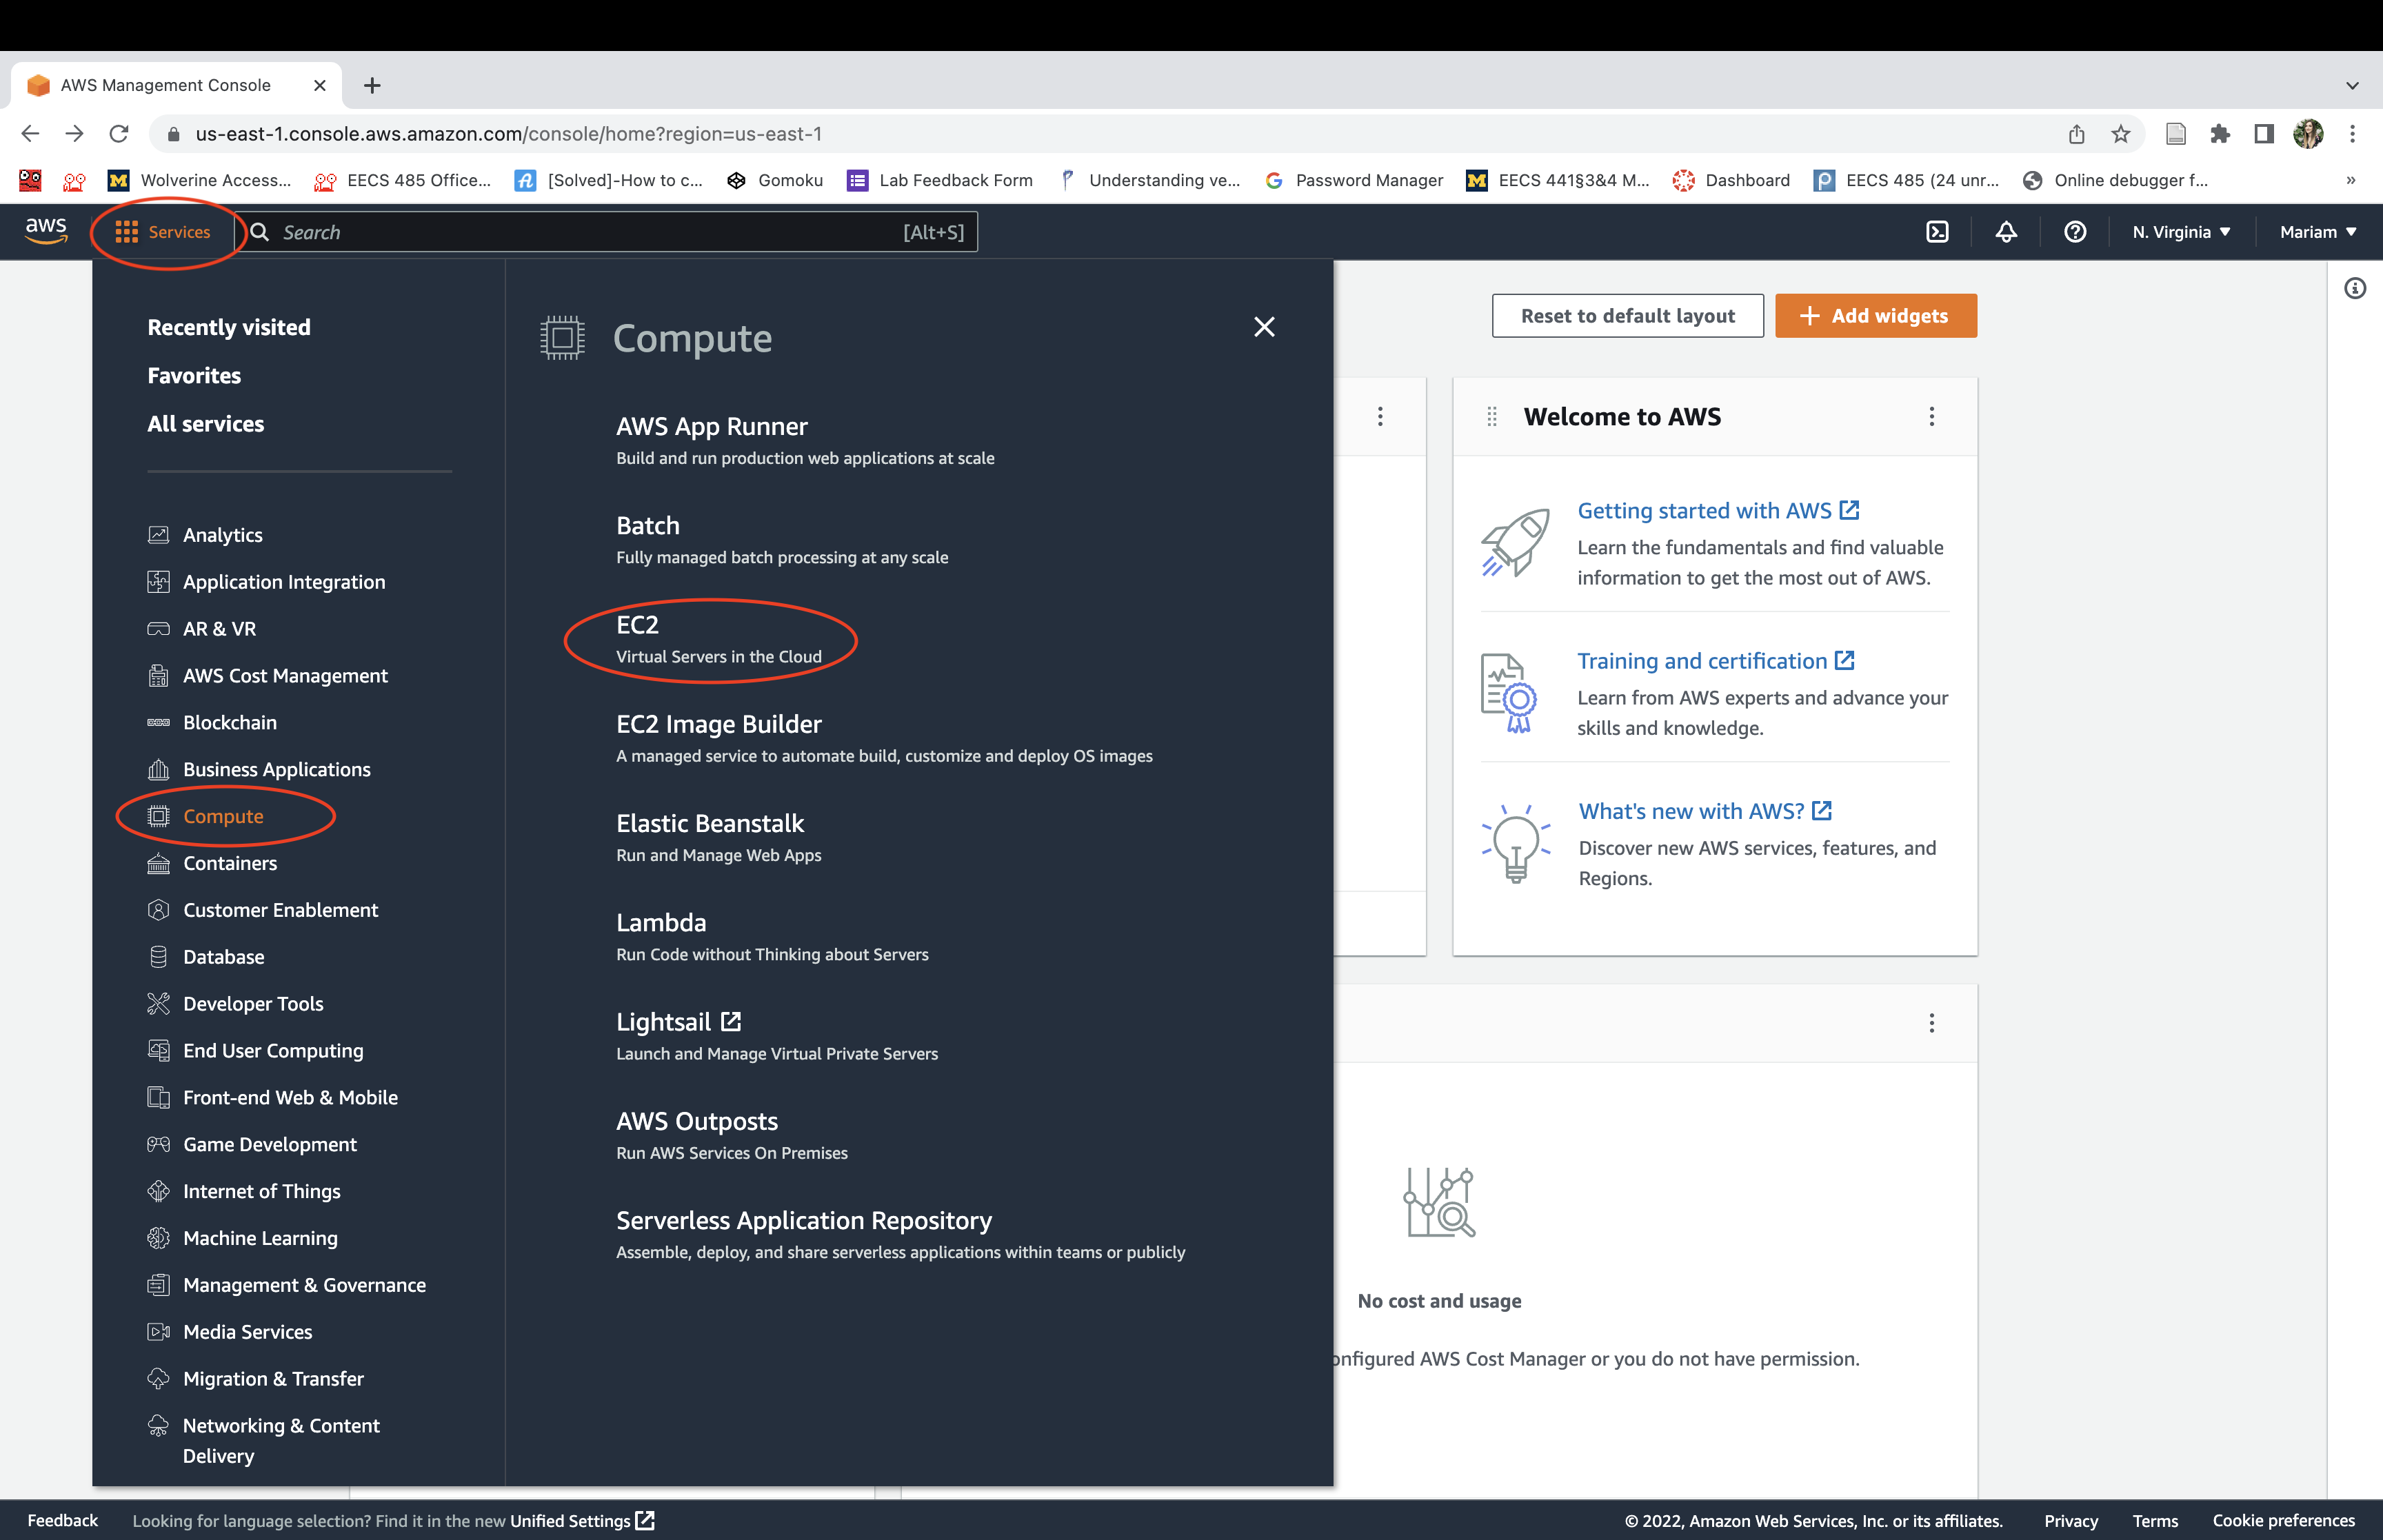Viewport: 2383px width, 1540px height.
Task: Open the Mariam account dropdown
Action: (2317, 232)
